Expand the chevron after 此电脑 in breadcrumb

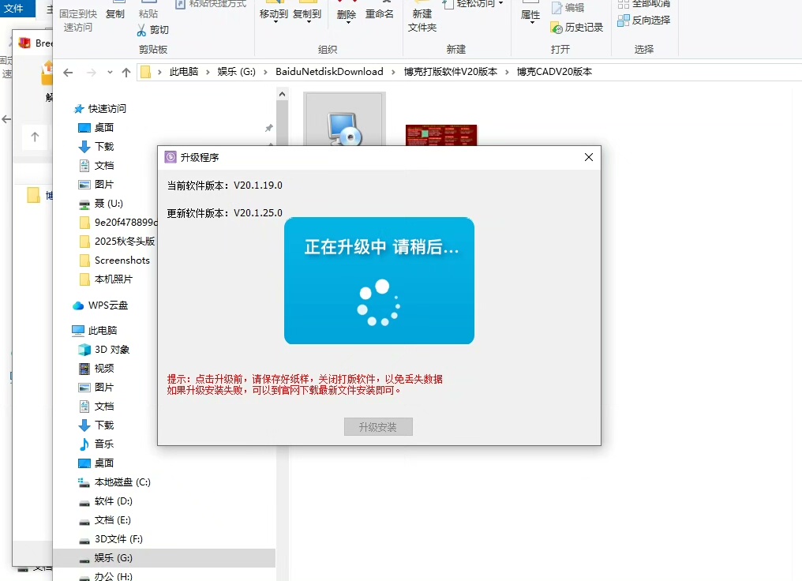point(208,72)
